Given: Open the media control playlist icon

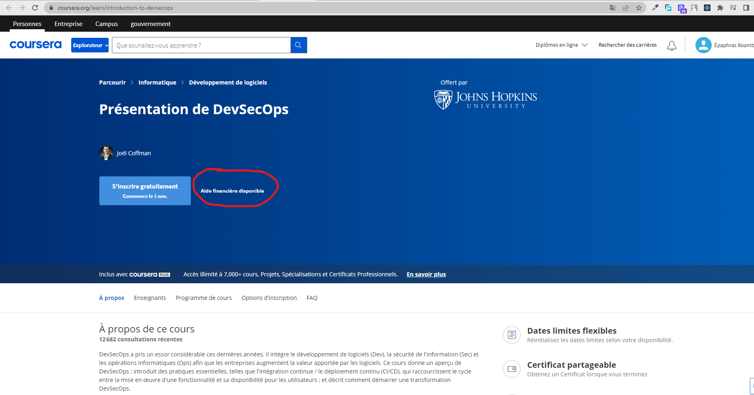Looking at the screenshot, I should tap(733, 8).
